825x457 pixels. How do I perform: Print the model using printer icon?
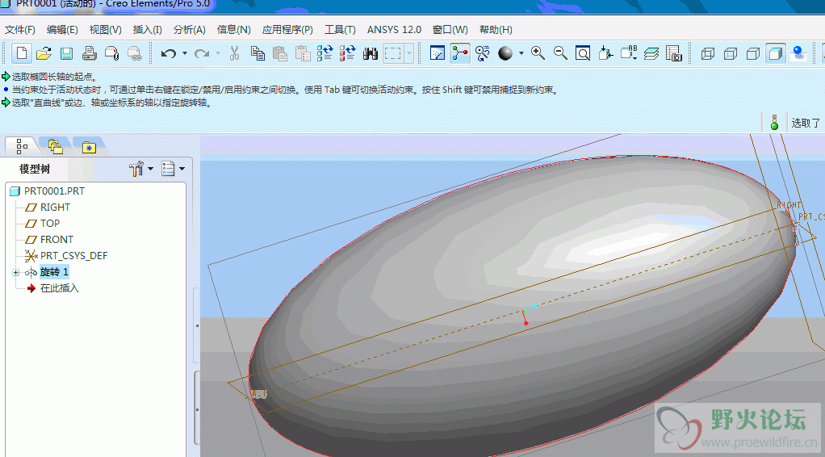pyautogui.click(x=89, y=53)
